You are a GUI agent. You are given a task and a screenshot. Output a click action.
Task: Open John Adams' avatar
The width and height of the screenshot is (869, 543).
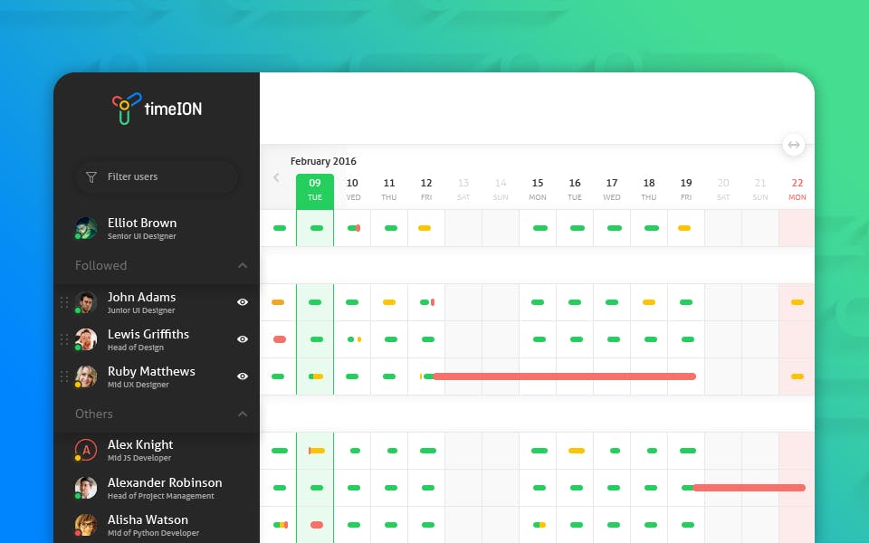(x=86, y=302)
